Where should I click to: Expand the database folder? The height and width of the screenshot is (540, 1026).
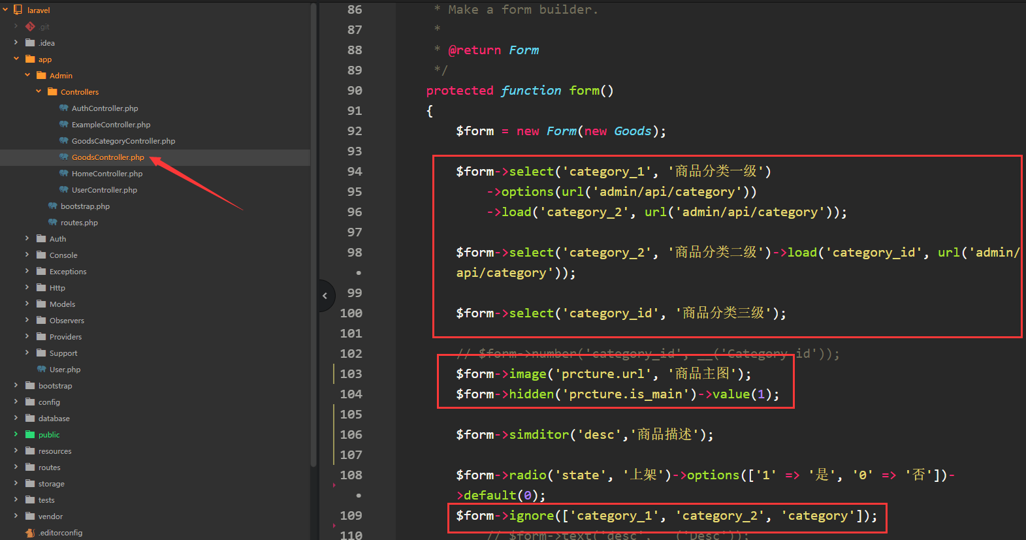pos(16,418)
